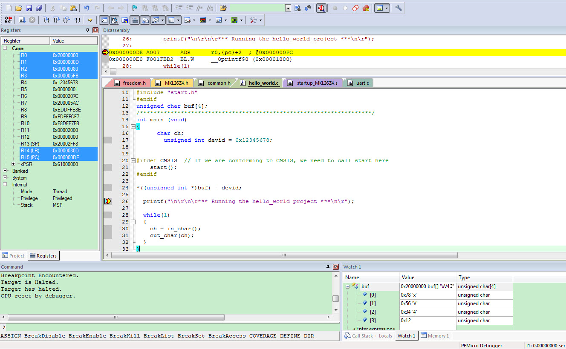Image resolution: width=566 pixels, height=349 pixels.
Task: Expand the System register group
Action: tap(5, 178)
